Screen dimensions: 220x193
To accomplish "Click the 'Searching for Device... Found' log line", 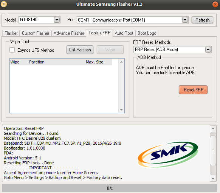I will pyautogui.click(x=31, y=133).
